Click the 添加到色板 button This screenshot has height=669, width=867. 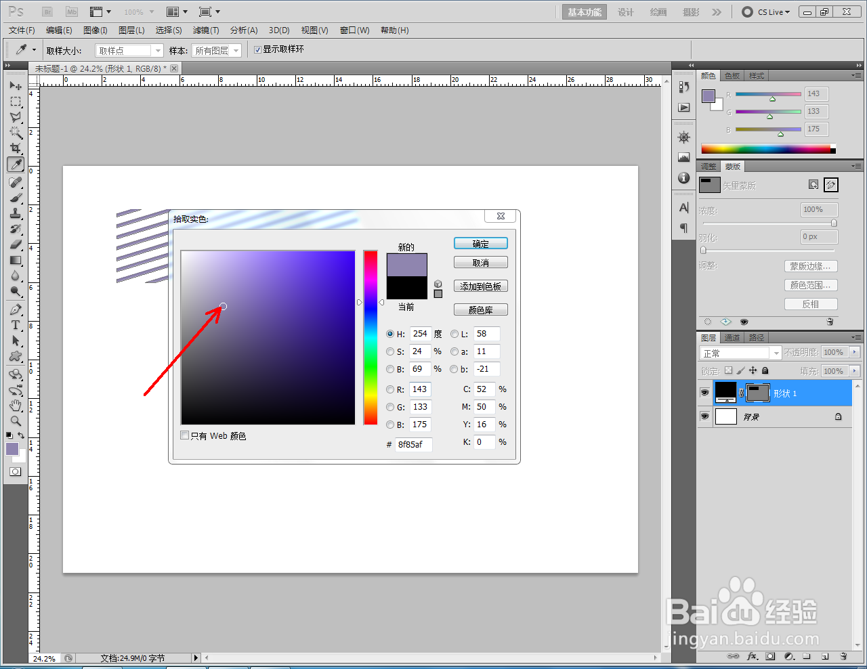click(x=481, y=286)
